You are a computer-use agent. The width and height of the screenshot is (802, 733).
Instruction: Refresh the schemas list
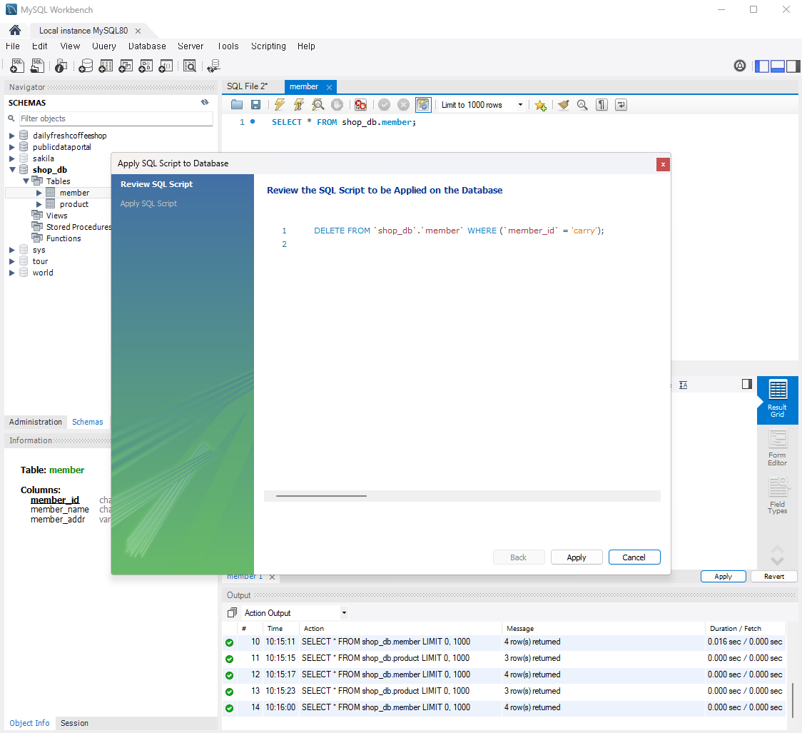click(x=205, y=102)
